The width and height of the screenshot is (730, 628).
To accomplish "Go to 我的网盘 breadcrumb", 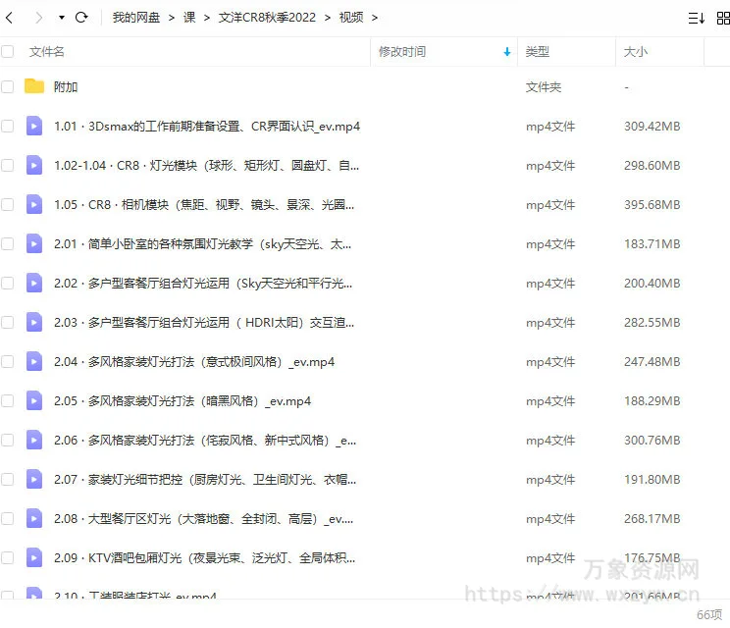I will (135, 18).
